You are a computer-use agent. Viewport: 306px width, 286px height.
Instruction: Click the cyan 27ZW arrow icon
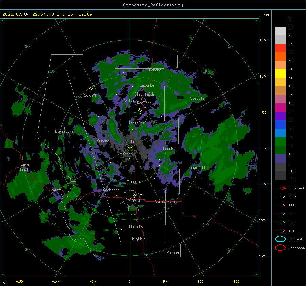click(x=280, y=214)
